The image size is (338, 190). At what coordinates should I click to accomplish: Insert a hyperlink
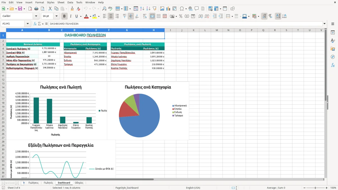[190, 9]
